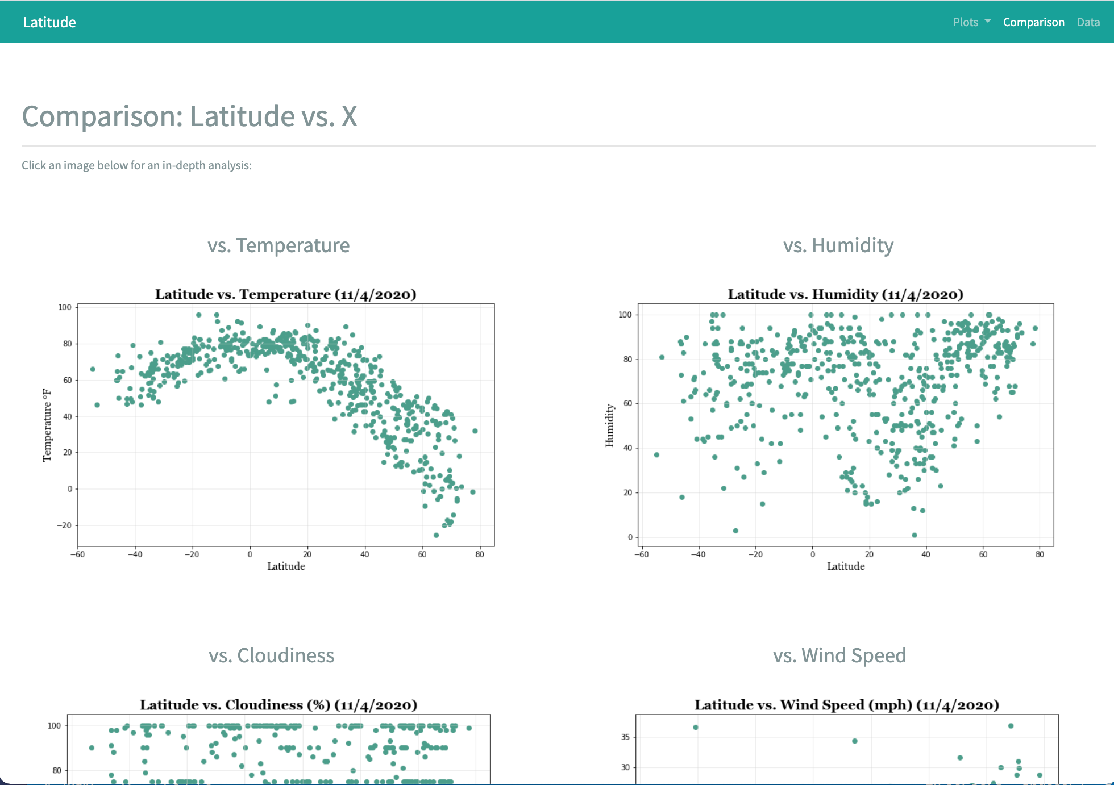Click the "Click an image below" instruction text
This screenshot has height=785, width=1114.
136,165
